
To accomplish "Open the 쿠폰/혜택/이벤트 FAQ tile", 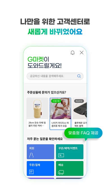I will [x=70, y=152].
